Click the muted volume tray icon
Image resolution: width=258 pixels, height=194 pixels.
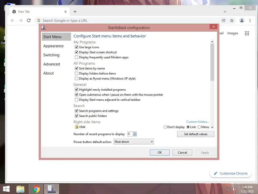coord(234,189)
